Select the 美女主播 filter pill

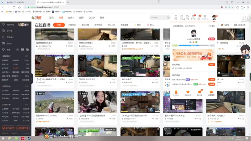pos(85,25)
